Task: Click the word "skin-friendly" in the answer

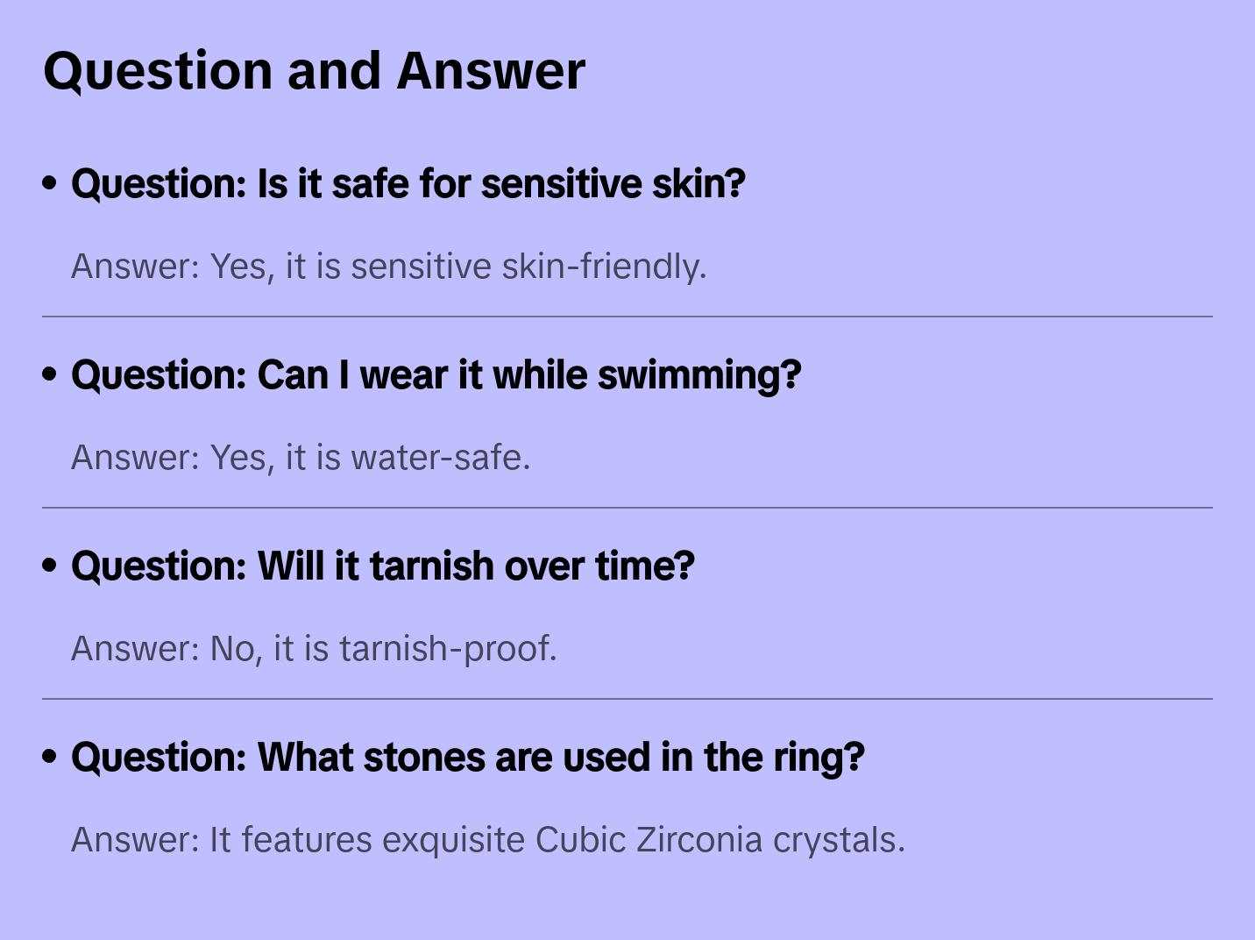Action: click(x=604, y=267)
